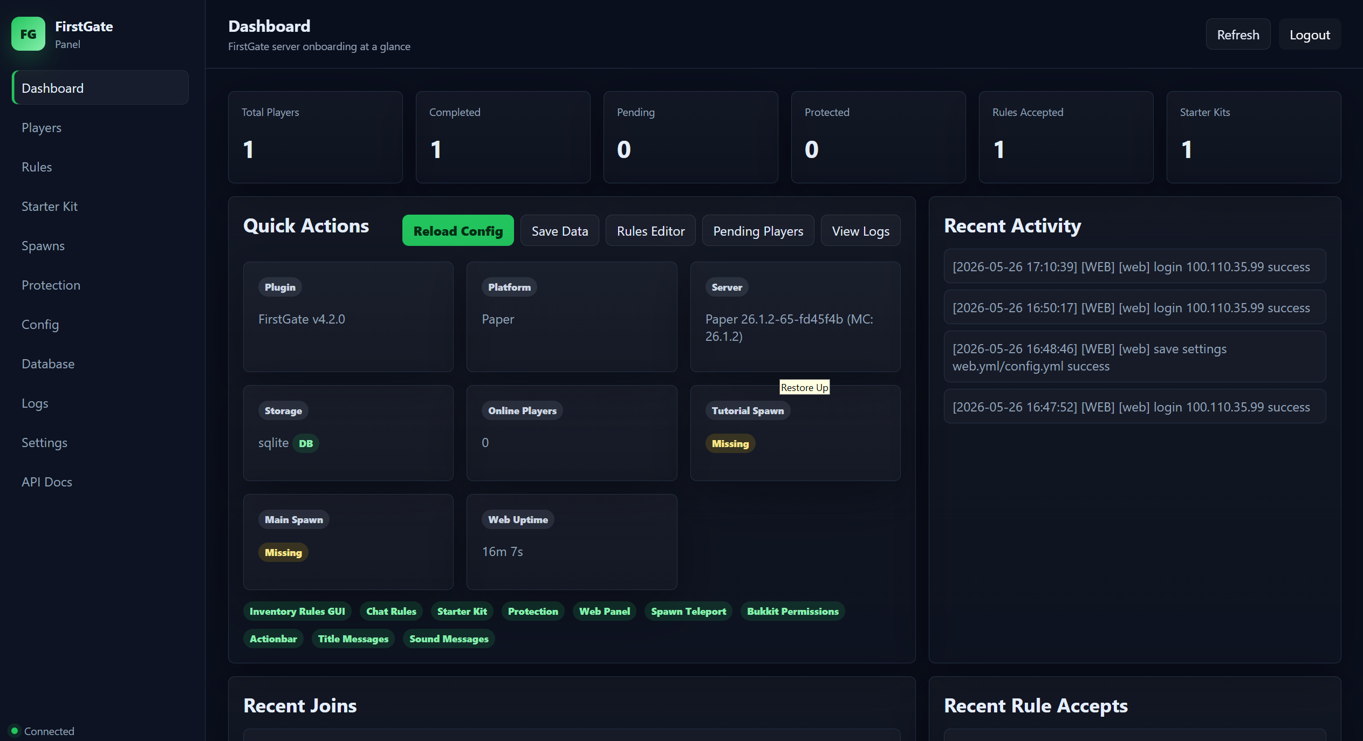Click the FG FirstGate logo icon
This screenshot has width=1363, height=741.
coord(28,34)
